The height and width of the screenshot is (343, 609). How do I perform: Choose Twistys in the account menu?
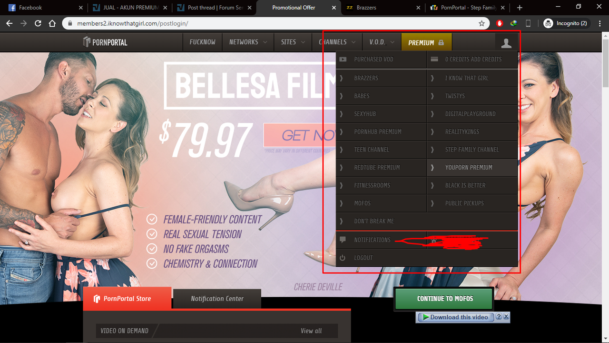(472, 96)
